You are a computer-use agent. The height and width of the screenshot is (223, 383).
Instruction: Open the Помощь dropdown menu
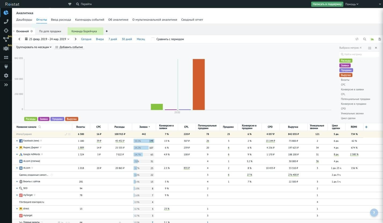(352, 4)
